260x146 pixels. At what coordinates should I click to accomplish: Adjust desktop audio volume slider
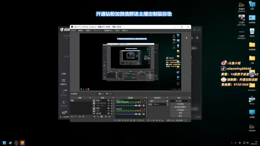(x=127, y=114)
